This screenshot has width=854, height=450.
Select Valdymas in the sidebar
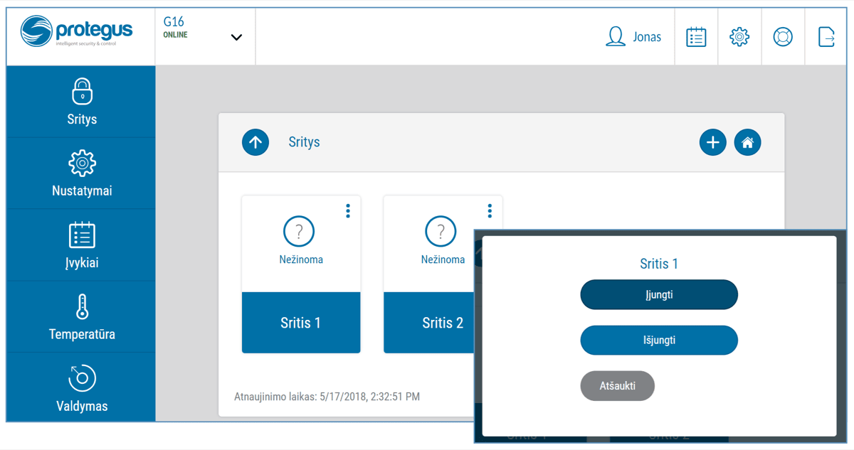(82, 389)
